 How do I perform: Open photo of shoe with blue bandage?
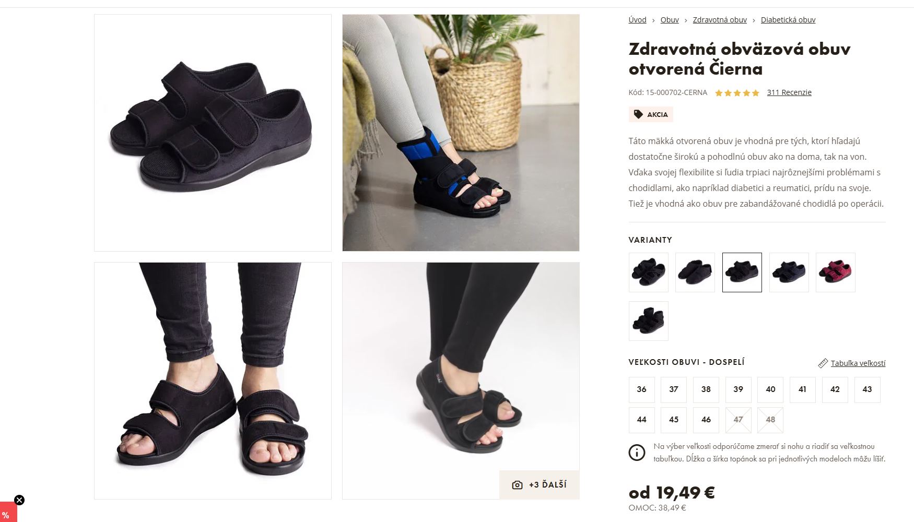[461, 133]
